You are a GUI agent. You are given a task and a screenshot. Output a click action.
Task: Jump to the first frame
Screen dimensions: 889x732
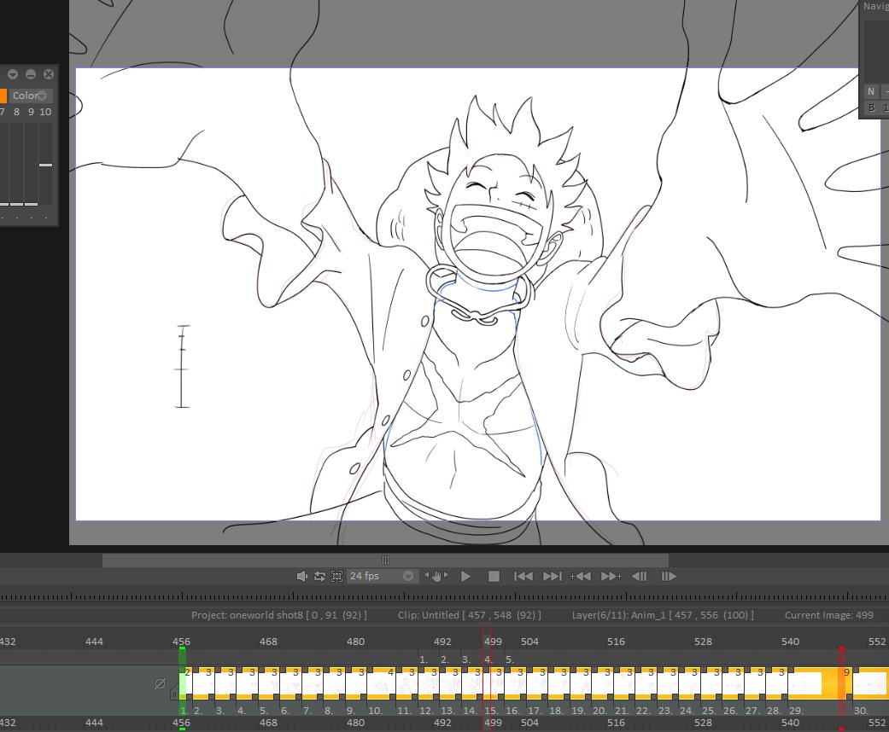coord(523,576)
